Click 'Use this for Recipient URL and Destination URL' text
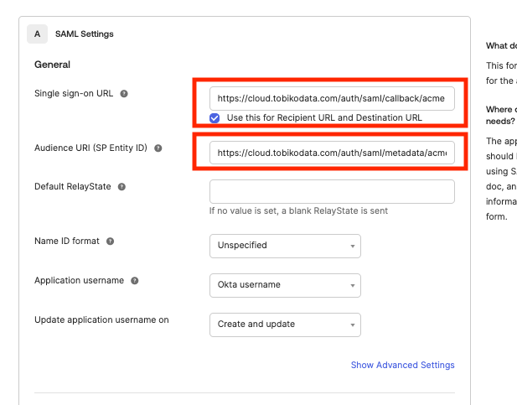517x405 pixels. pos(324,118)
